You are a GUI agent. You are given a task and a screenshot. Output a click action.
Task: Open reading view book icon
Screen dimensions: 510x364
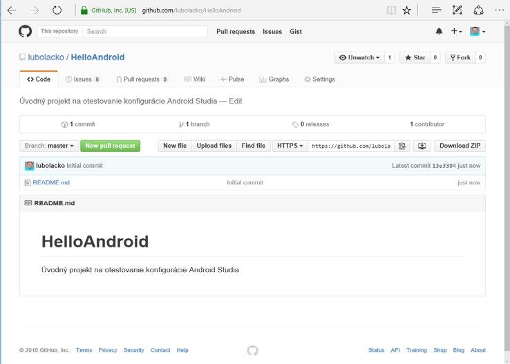point(391,10)
